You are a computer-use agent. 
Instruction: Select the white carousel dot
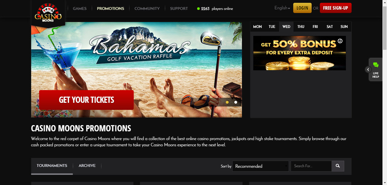(236, 102)
